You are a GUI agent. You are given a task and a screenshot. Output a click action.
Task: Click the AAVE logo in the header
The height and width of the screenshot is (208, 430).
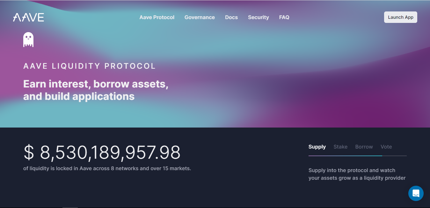pos(28,17)
